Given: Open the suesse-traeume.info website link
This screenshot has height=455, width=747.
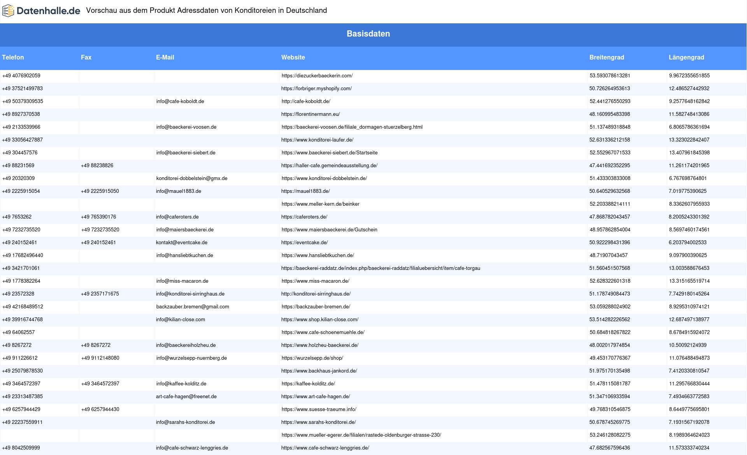Looking at the screenshot, I should 319,409.
